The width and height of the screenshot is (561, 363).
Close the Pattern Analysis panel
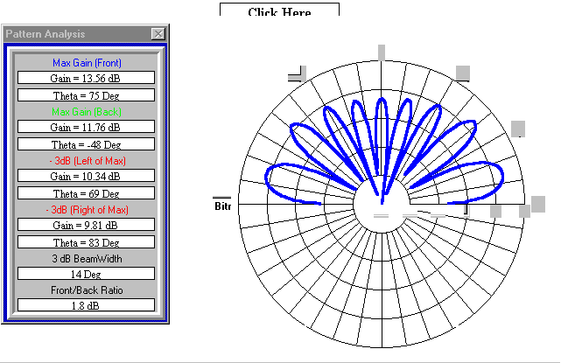(x=158, y=34)
